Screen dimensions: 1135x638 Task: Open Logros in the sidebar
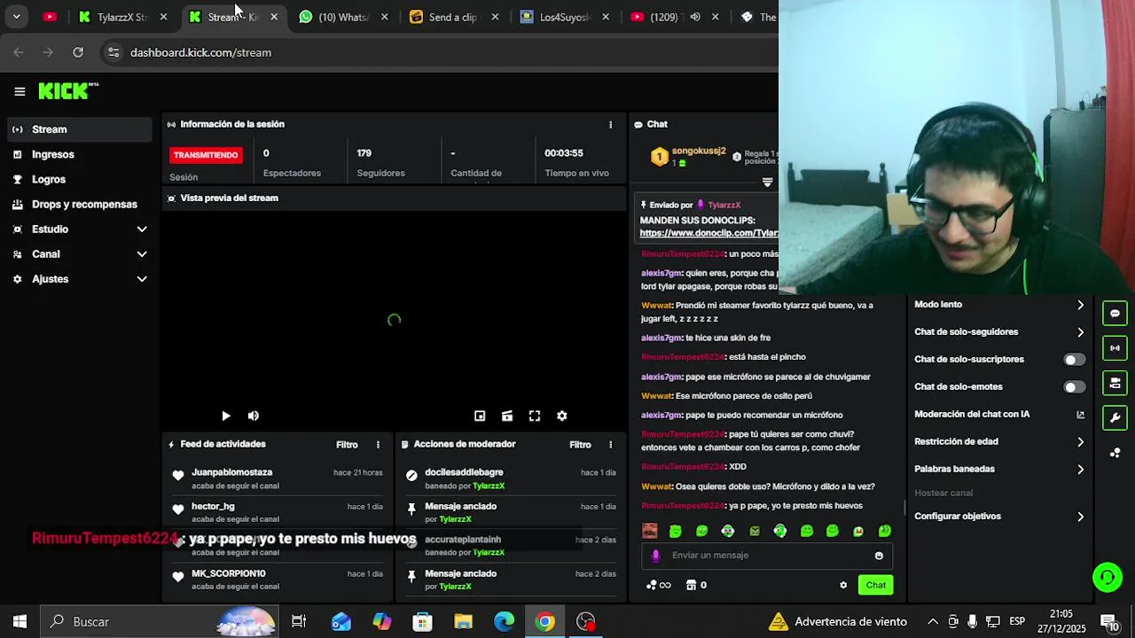pos(80,179)
